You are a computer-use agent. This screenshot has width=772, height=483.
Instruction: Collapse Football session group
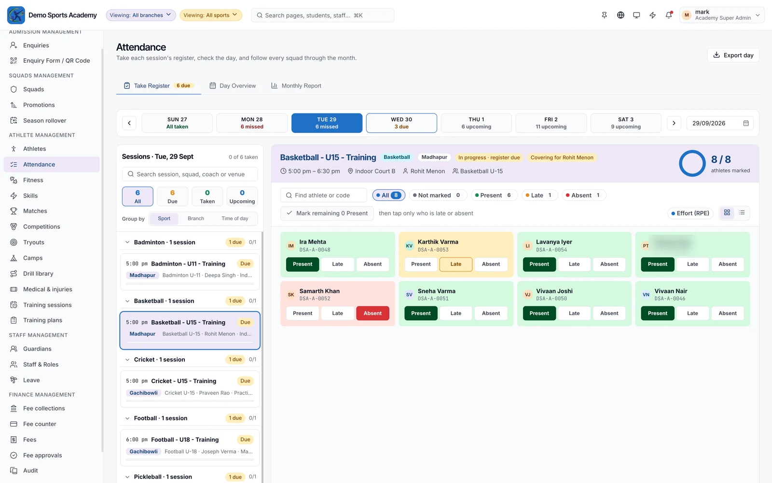127,418
